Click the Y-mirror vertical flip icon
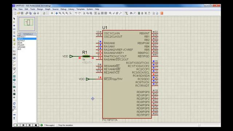 14,118
